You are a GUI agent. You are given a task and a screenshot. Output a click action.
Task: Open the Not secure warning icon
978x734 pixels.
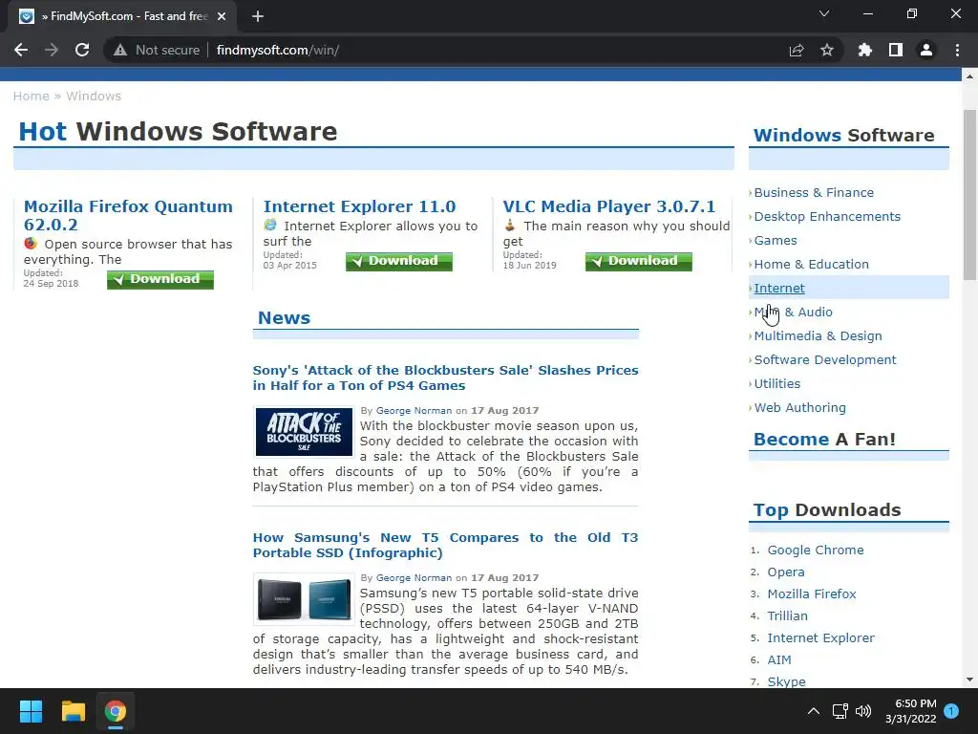coord(120,50)
